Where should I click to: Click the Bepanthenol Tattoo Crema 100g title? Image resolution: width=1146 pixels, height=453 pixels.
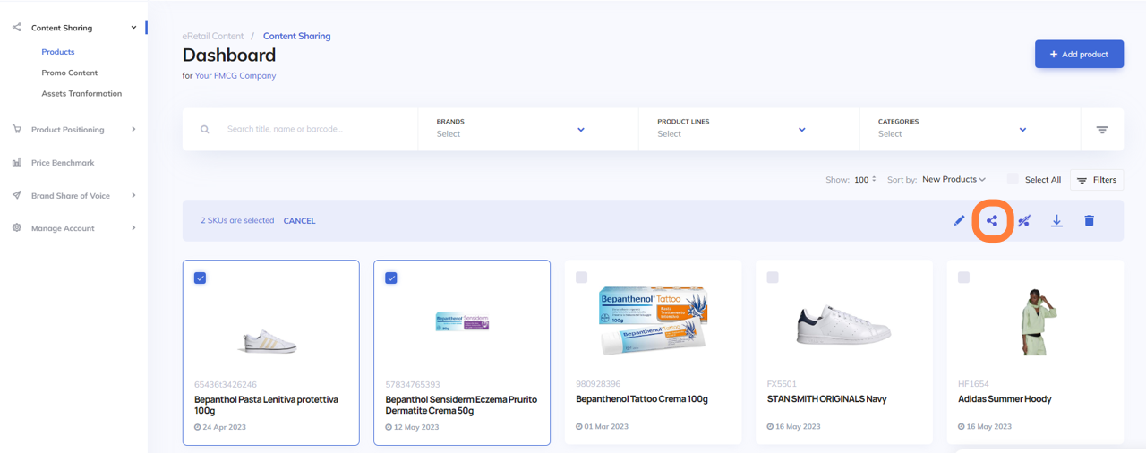[x=642, y=399]
